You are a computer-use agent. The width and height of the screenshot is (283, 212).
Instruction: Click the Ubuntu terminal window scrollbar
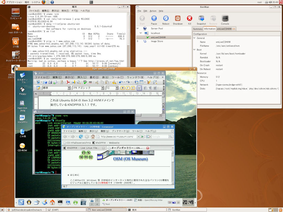click(x=128, y=40)
